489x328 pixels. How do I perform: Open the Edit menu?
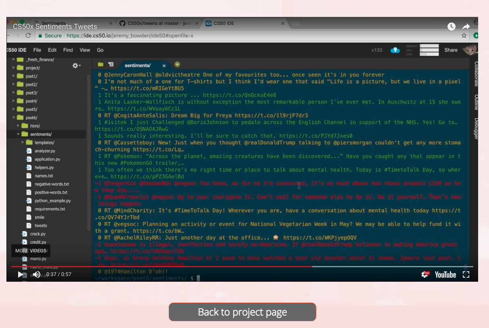pos(52,50)
